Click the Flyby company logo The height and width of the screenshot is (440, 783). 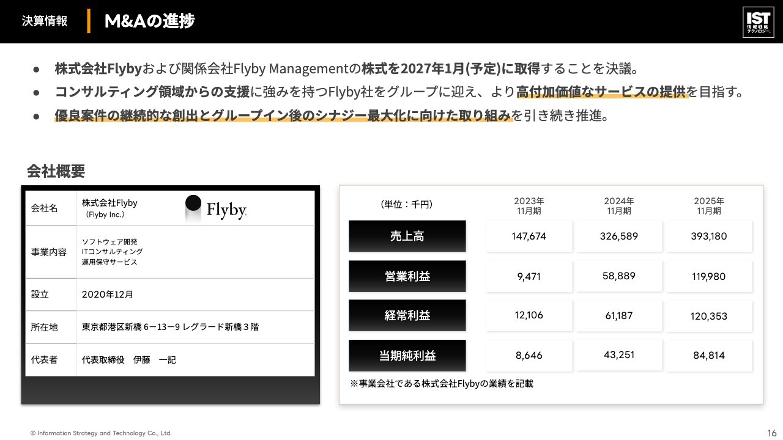click(216, 209)
